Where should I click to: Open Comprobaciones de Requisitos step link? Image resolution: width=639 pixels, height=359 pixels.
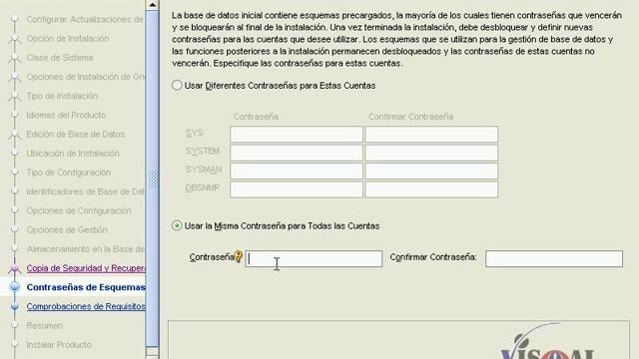pyautogui.click(x=86, y=306)
